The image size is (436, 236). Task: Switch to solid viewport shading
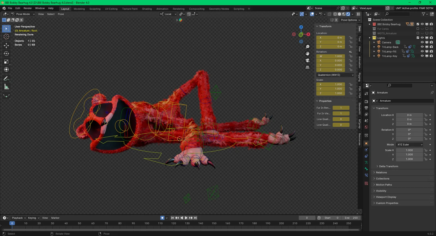tap(340, 14)
